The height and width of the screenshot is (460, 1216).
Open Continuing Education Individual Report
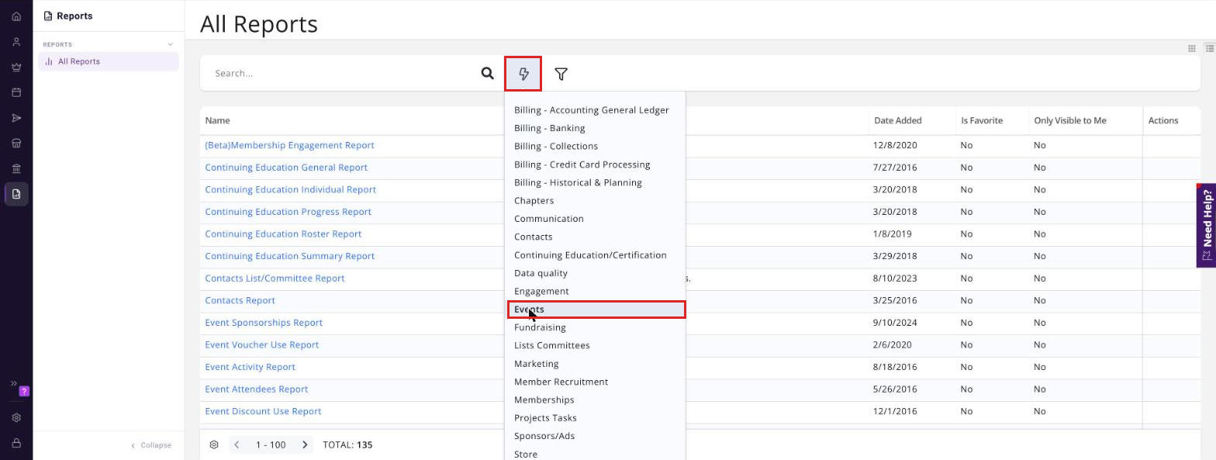tap(290, 189)
